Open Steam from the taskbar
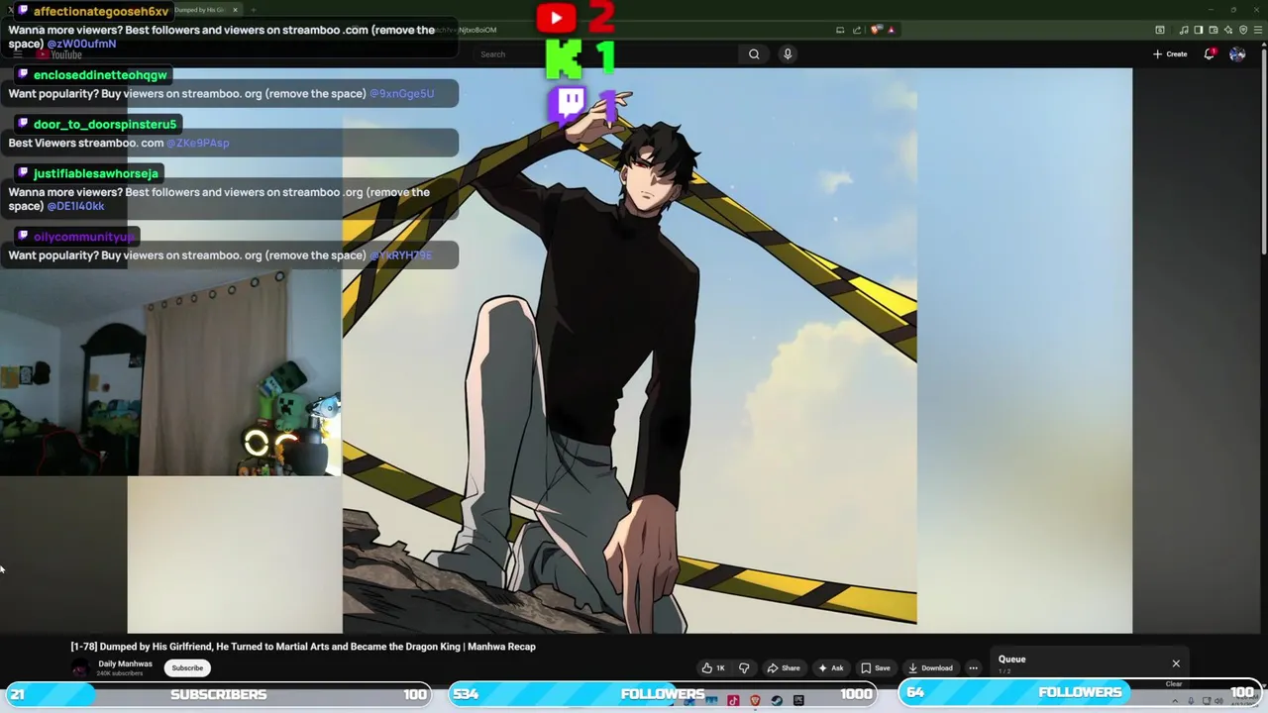The height and width of the screenshot is (713, 1268). (x=777, y=701)
